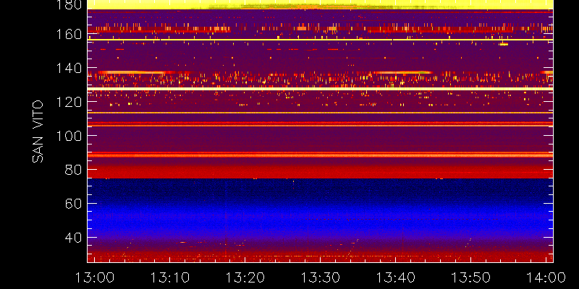The height and width of the screenshot is (289, 579).
Task: Click the 100 frequency axis label
Action: tap(69, 136)
